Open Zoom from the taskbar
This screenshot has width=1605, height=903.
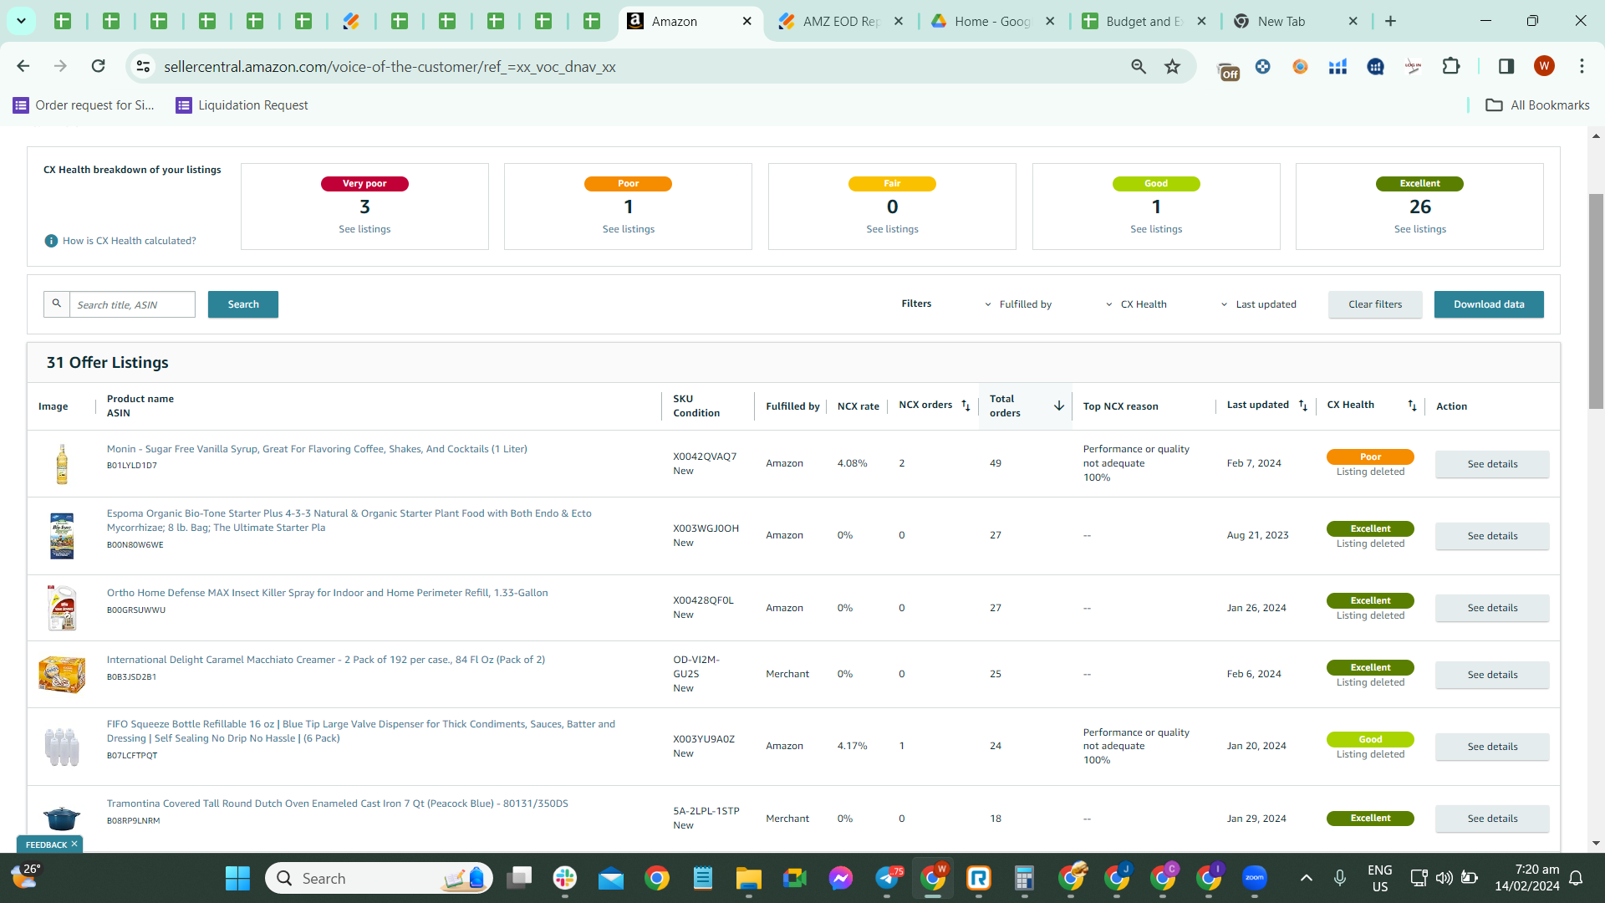(x=1255, y=878)
